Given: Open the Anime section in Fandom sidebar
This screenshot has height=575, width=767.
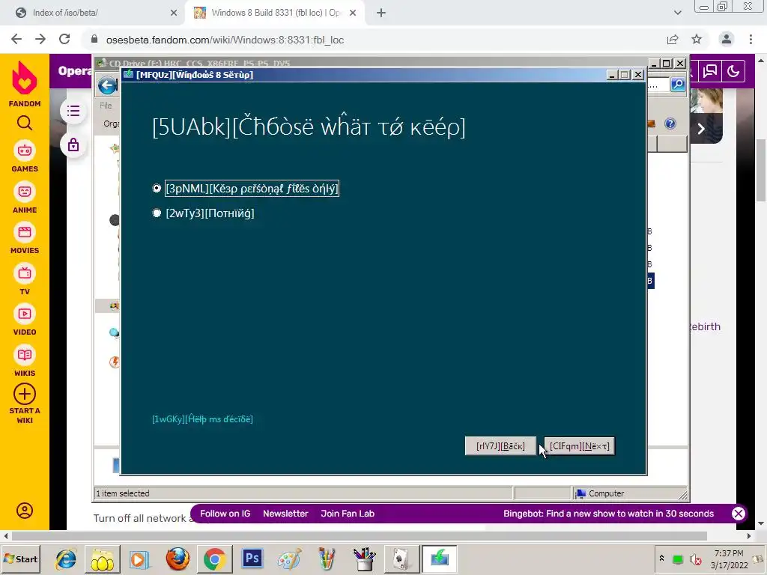Looking at the screenshot, I should click(25, 198).
